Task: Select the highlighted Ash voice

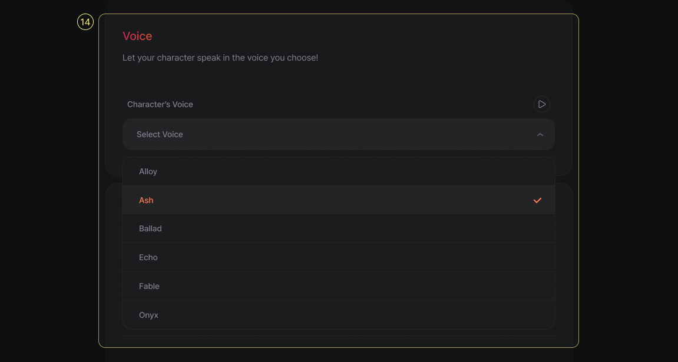Action: [x=146, y=200]
